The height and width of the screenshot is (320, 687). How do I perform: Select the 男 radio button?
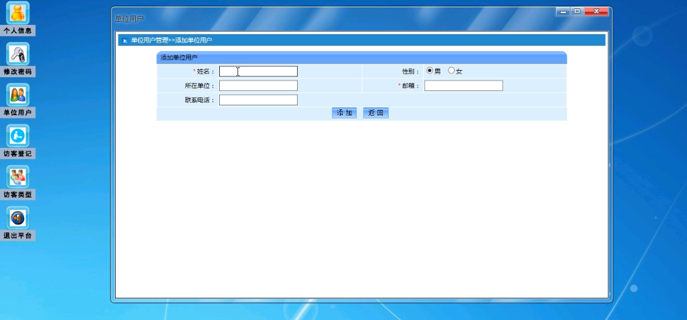pos(430,71)
